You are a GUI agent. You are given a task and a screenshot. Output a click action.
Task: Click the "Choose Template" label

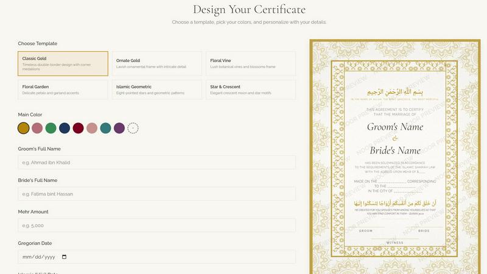coord(38,43)
